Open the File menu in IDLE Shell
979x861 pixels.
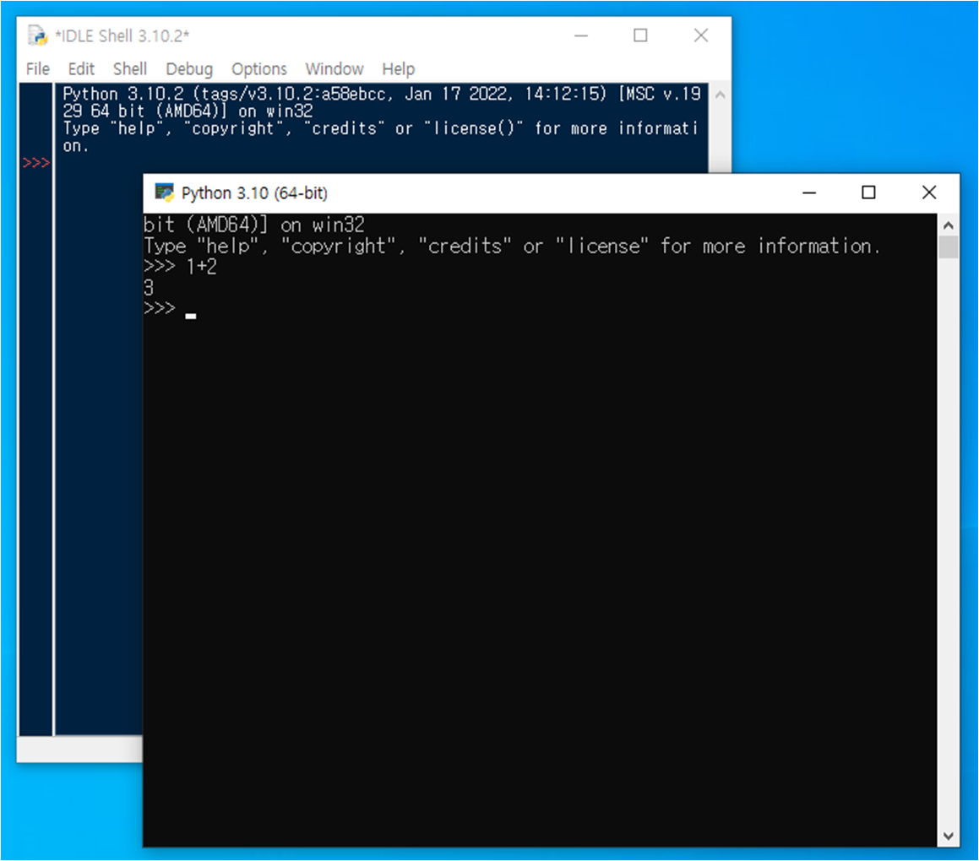coord(37,68)
